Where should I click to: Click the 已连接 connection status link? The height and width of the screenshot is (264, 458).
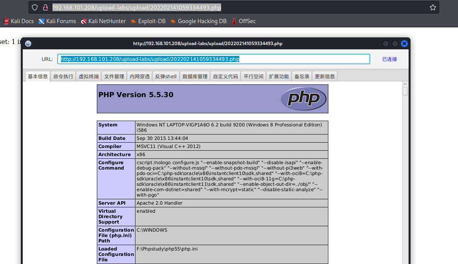point(389,59)
